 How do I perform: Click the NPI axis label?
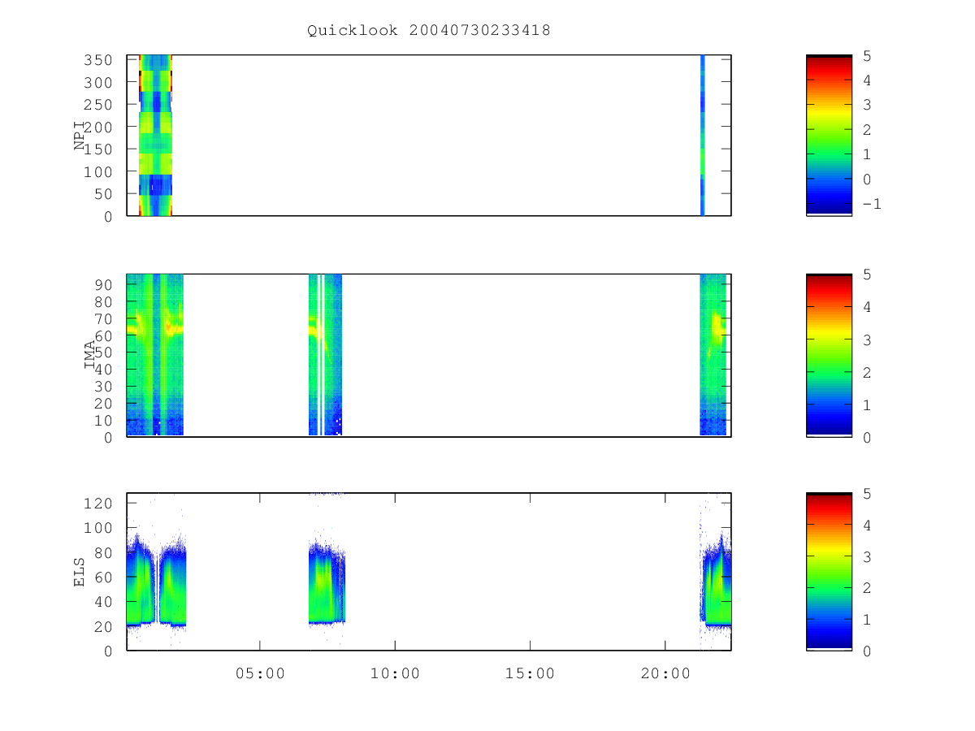pyautogui.click(x=80, y=135)
